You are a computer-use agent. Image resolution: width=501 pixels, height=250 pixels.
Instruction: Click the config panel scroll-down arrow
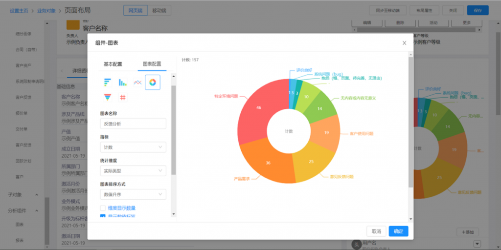173,213
